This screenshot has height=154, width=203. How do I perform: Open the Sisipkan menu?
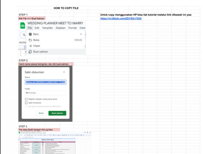(x=61, y=28)
